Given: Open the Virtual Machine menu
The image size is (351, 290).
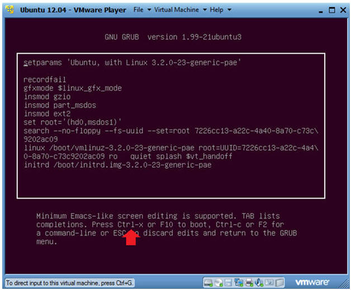Looking at the screenshot, I should tap(177, 10).
